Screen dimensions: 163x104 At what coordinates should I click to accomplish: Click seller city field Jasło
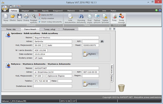click(x=59, y=45)
